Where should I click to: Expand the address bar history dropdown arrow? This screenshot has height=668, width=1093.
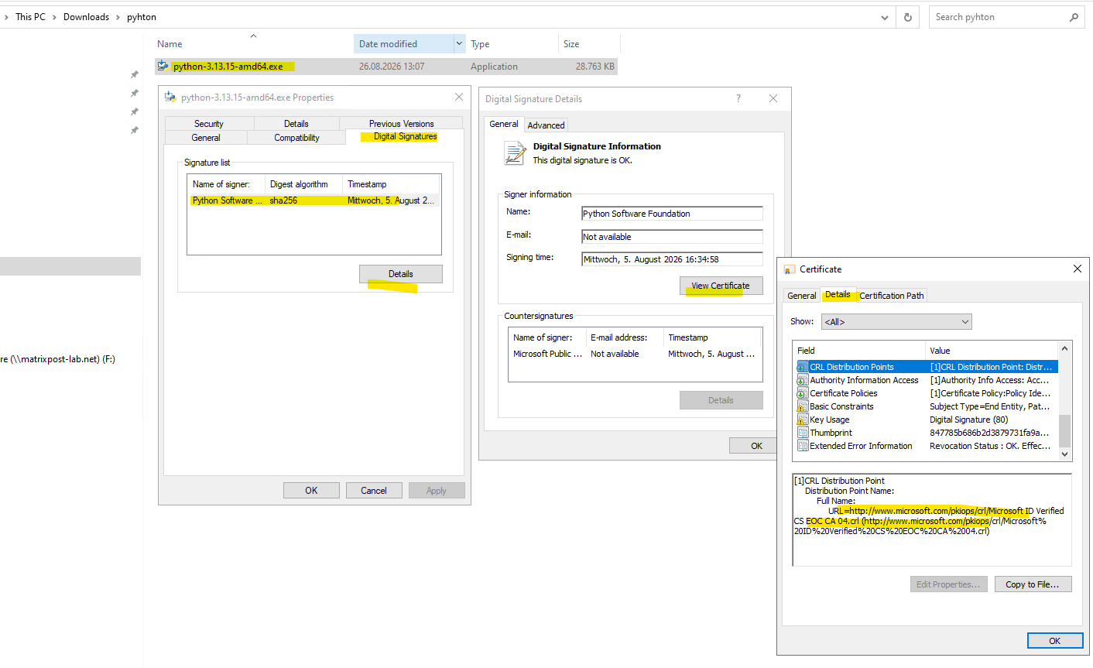885,17
